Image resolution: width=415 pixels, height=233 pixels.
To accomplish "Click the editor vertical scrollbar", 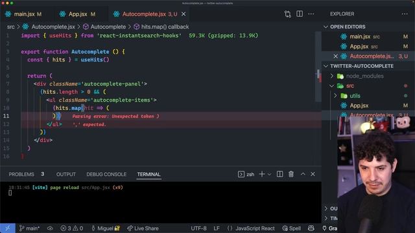I will [x=318, y=66].
